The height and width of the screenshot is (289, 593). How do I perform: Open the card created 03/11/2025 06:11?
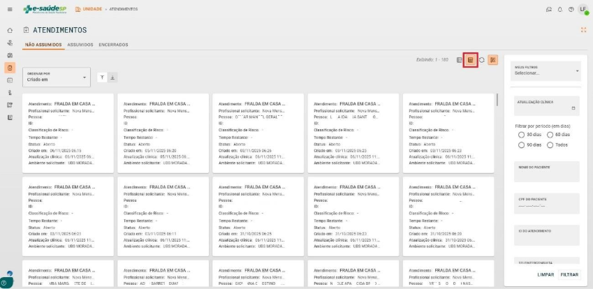click(163, 216)
